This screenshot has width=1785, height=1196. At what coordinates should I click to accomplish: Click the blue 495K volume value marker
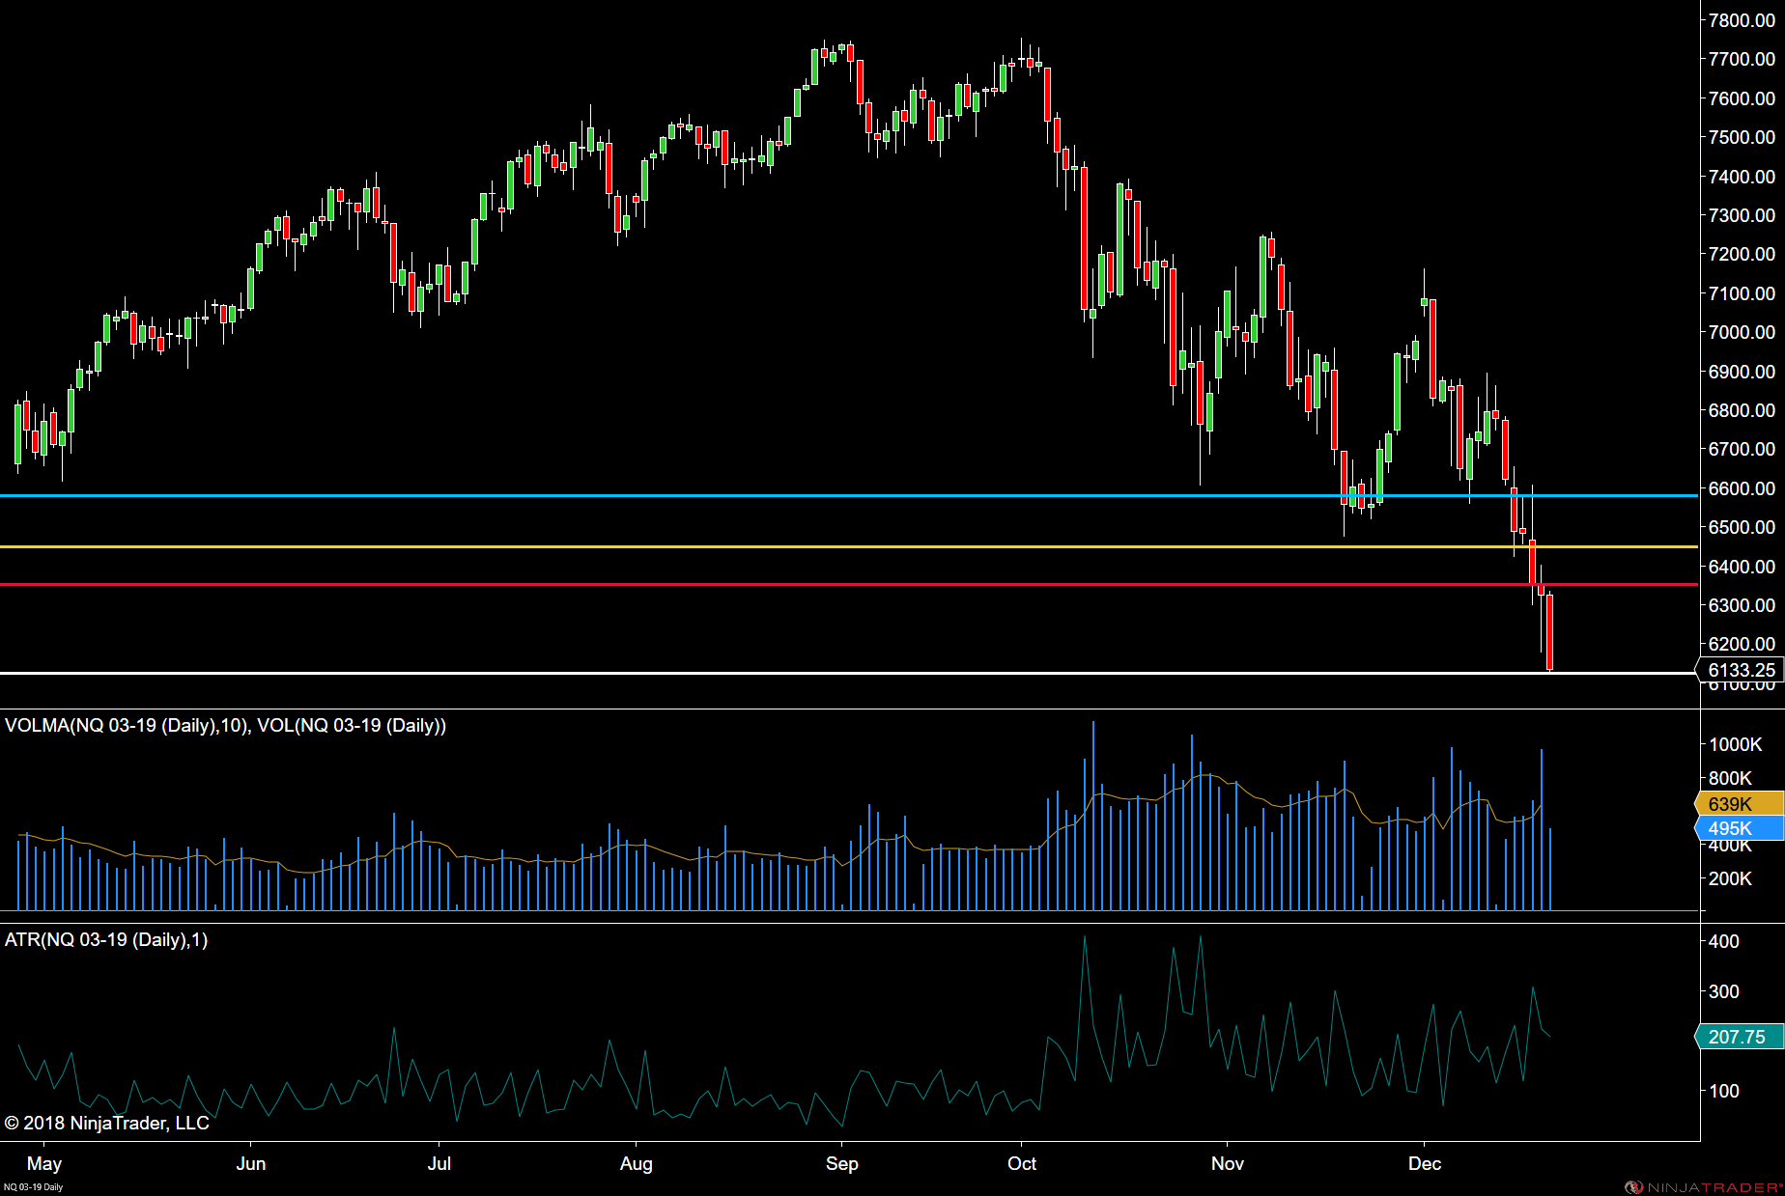tap(1740, 828)
